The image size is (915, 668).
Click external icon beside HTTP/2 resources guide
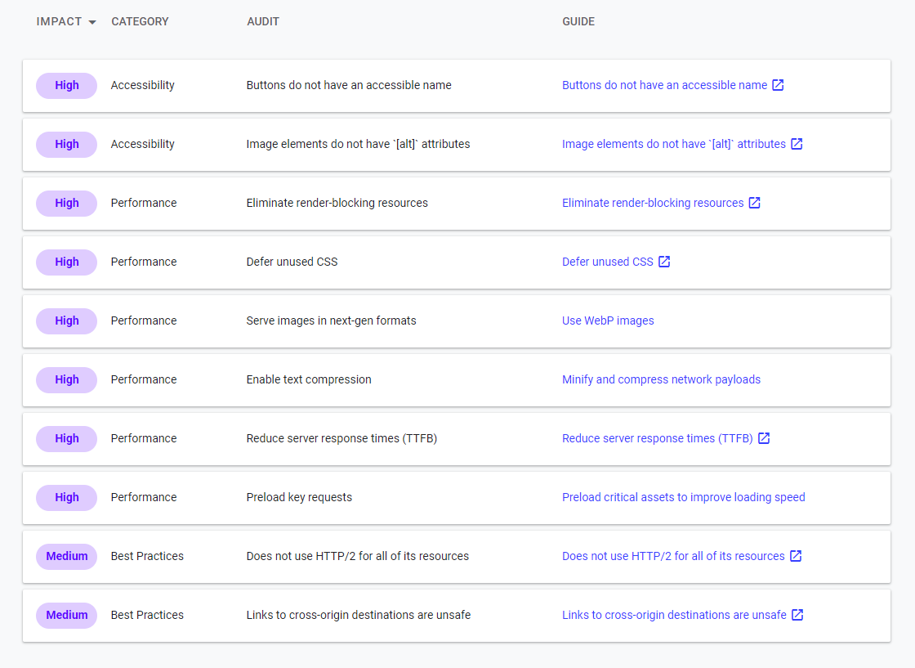click(796, 556)
